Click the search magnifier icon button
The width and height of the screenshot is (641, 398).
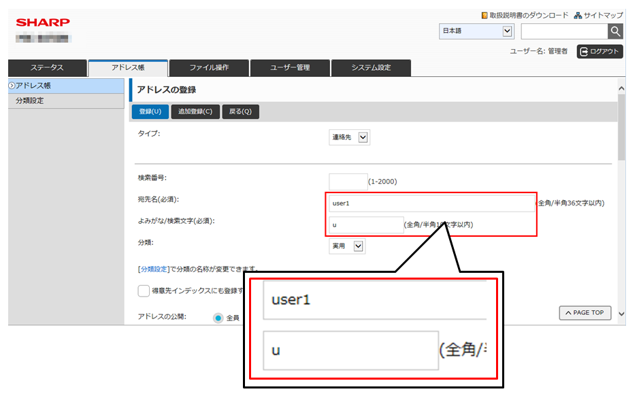(615, 31)
